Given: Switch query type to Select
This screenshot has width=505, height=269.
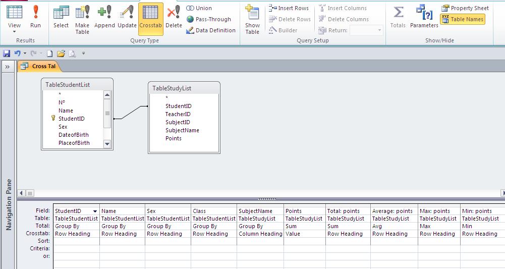Looking at the screenshot, I should (x=61, y=16).
